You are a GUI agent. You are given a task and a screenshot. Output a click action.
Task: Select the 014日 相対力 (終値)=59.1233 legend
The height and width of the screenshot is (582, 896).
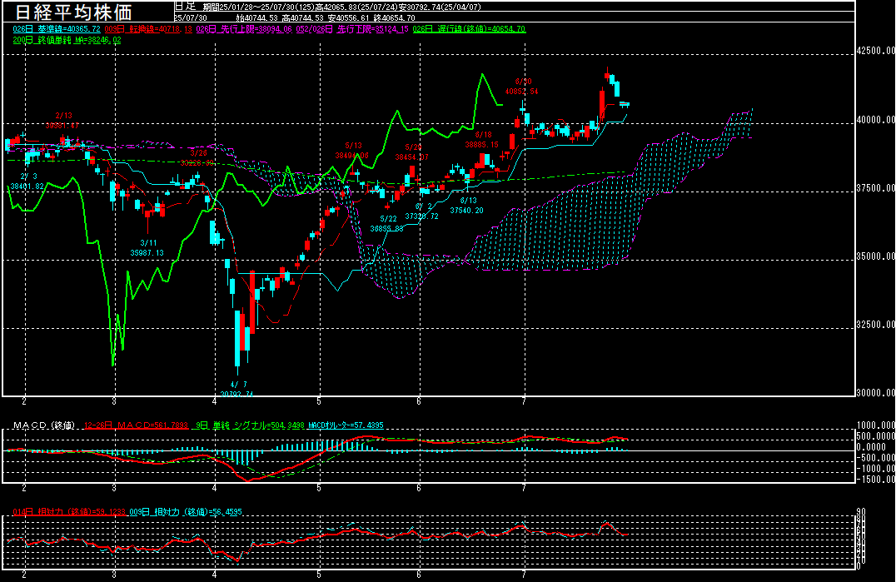[x=69, y=512]
